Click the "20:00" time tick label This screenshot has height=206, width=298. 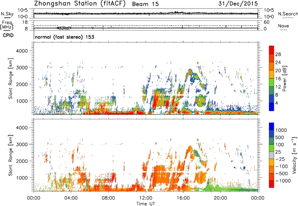(221, 198)
